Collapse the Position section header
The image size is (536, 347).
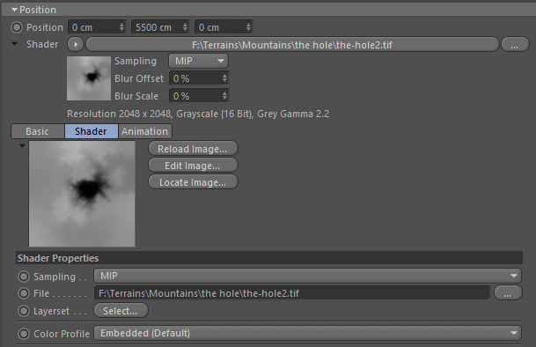[268, 10]
